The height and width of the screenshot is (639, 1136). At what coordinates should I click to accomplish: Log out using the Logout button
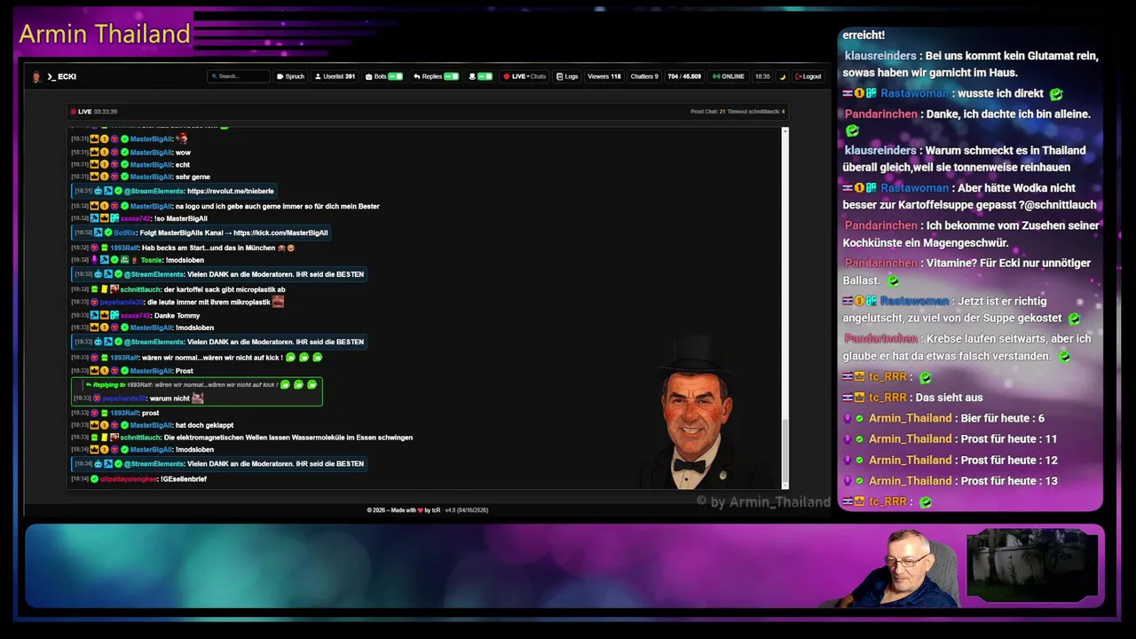tap(809, 76)
